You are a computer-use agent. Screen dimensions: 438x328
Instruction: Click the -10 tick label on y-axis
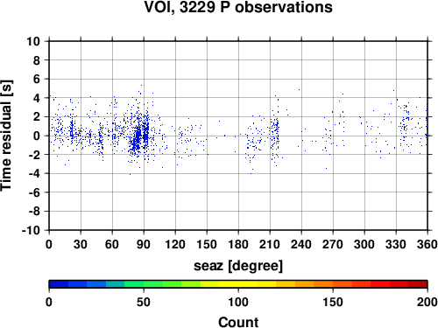click(x=31, y=230)
